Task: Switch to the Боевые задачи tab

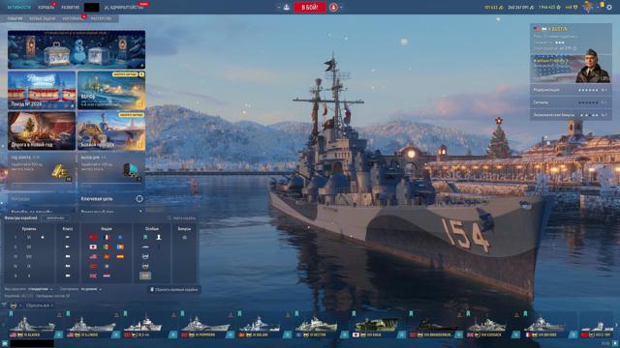Action: (x=43, y=18)
